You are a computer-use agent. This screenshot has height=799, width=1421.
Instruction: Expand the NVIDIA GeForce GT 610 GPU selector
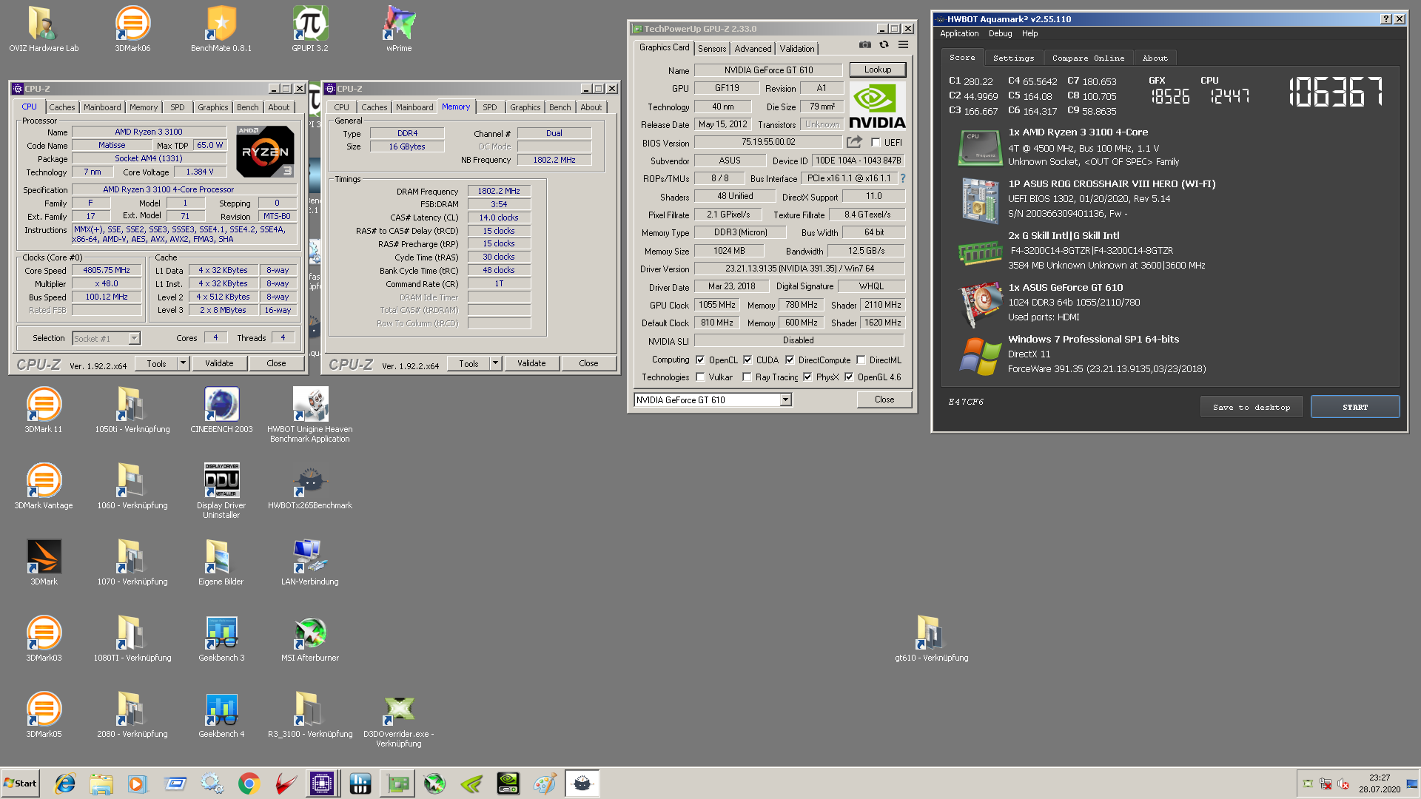(x=785, y=399)
